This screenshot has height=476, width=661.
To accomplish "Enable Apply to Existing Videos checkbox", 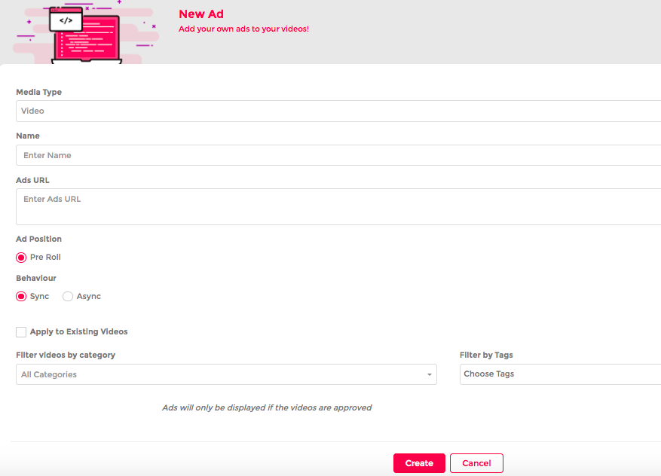I will coord(21,332).
